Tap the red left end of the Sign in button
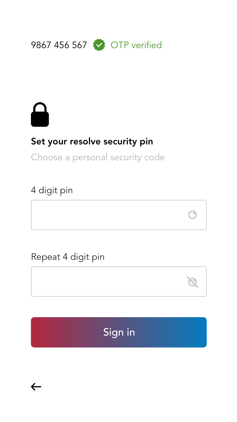This screenshot has height=422, width=237. pyautogui.click(x=39, y=332)
